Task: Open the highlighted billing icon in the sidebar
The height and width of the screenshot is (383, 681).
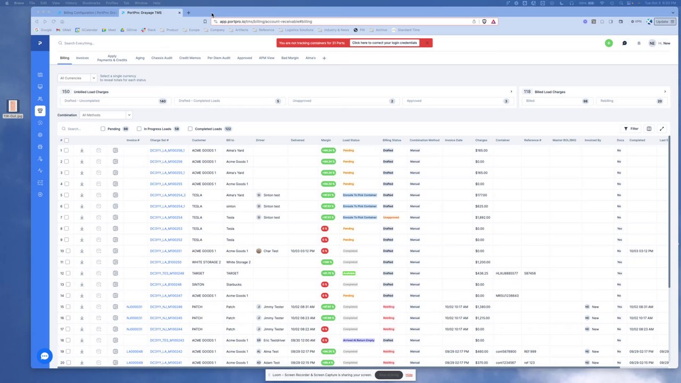Action: 40,111
